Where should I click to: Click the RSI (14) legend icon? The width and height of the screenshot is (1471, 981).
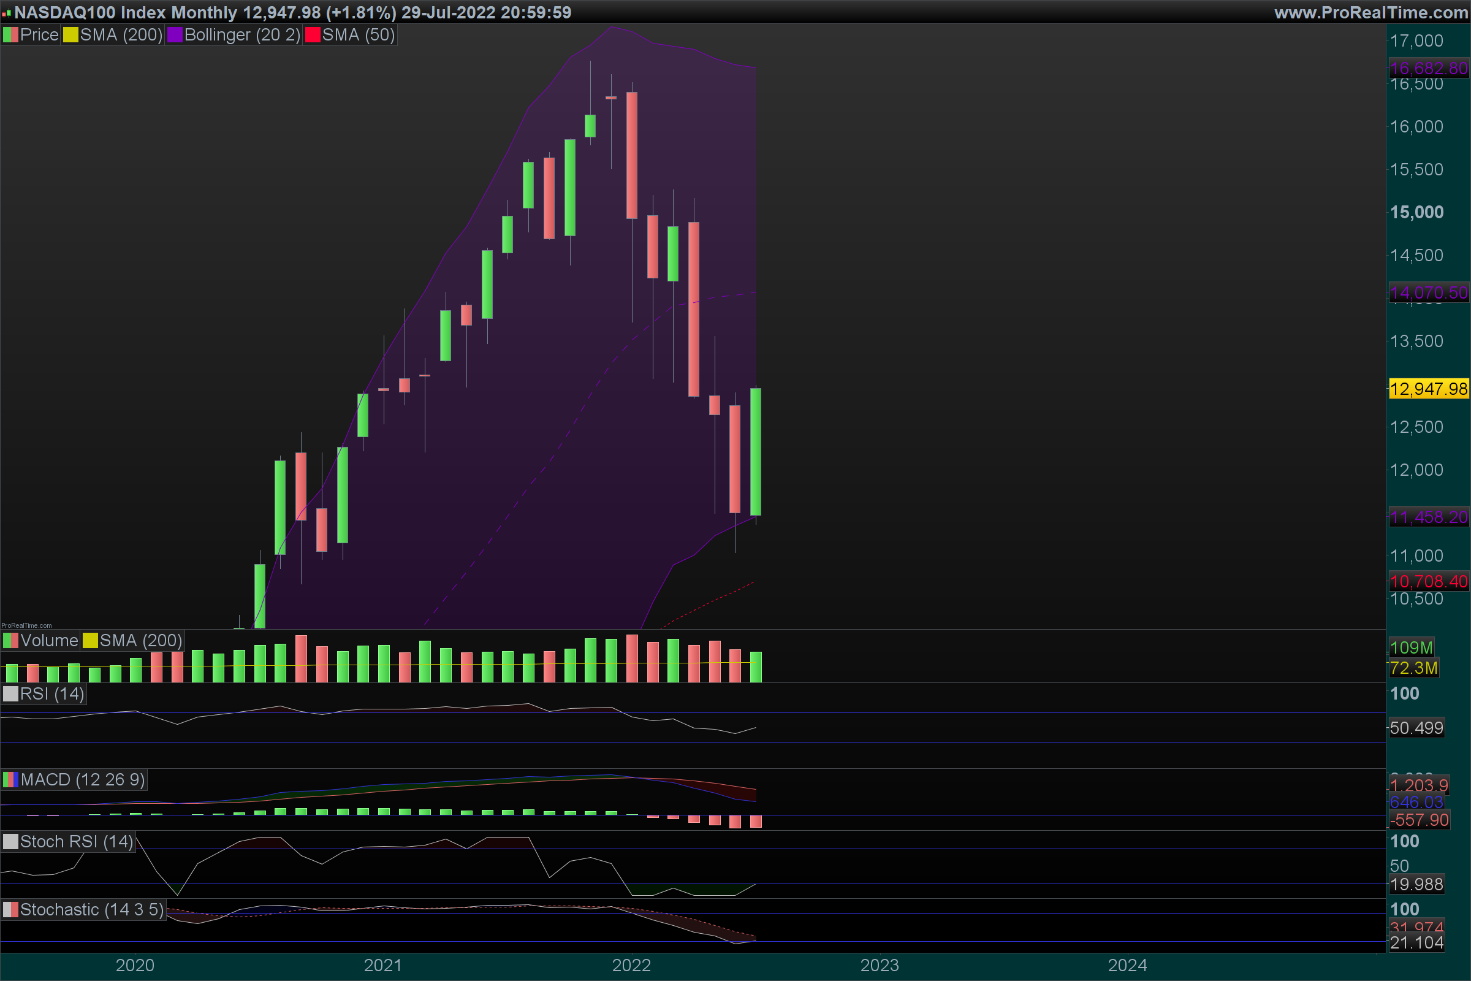click(10, 694)
